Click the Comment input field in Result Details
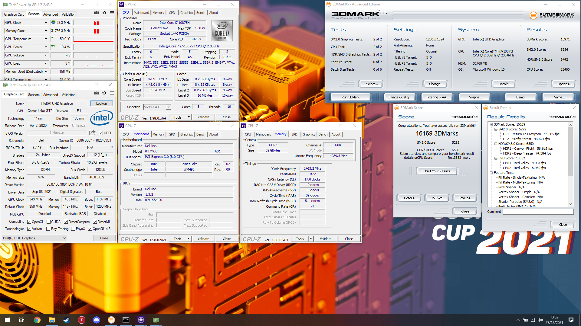The height and width of the screenshot is (326, 581). pyautogui.click(x=538, y=212)
